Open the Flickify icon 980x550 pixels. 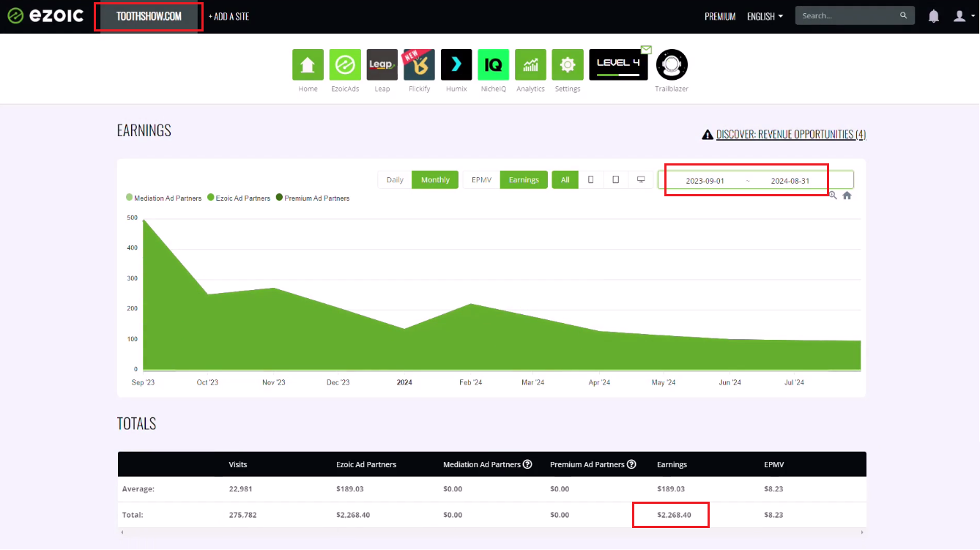click(x=419, y=64)
